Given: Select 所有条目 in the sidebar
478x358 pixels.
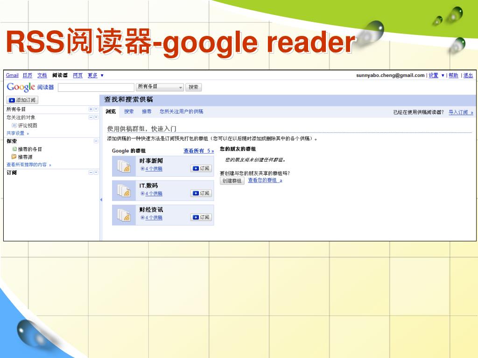Looking at the screenshot, I should click(16, 109).
